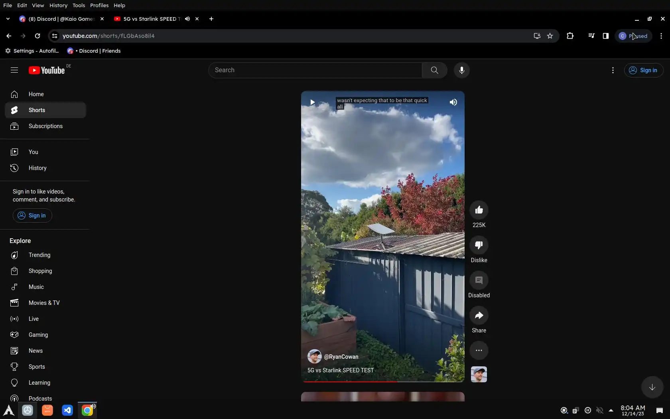Image resolution: width=670 pixels, height=419 pixels.
Task: Open Chrome from the taskbar
Action: (87, 410)
